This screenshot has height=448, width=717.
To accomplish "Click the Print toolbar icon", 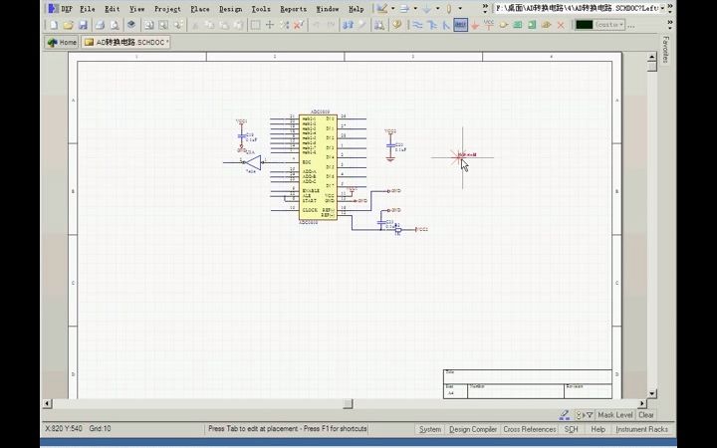I will click(x=100, y=25).
